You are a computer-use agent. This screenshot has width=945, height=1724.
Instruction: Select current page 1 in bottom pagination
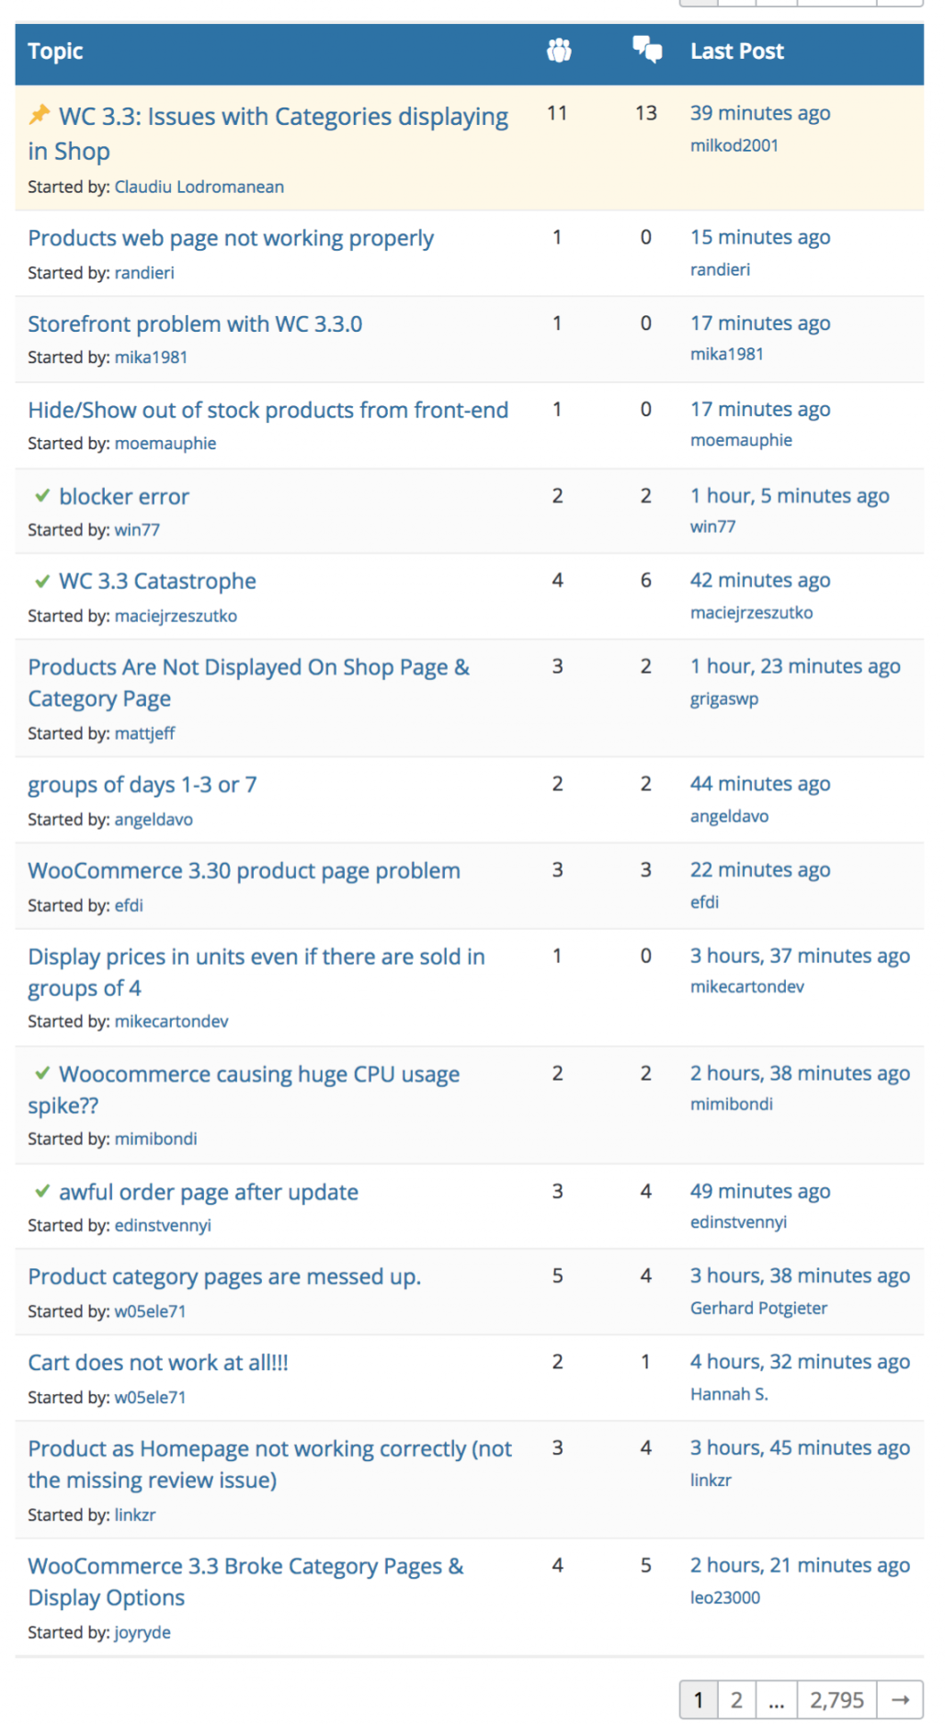(x=698, y=1699)
